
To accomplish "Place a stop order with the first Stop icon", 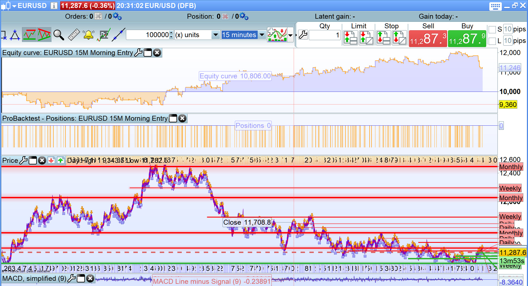I will 383,38.
